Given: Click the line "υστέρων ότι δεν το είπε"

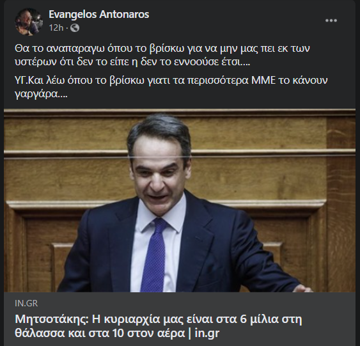Looking at the screenshot, I should point(132,63).
